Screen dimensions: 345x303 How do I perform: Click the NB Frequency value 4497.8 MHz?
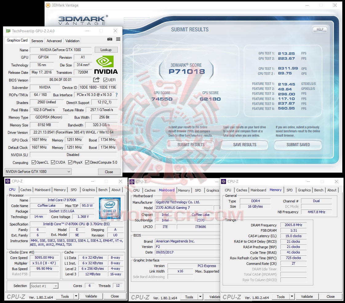[316, 212]
